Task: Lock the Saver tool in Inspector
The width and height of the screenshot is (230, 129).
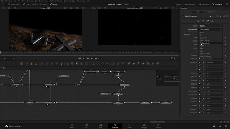Action: 224,16
